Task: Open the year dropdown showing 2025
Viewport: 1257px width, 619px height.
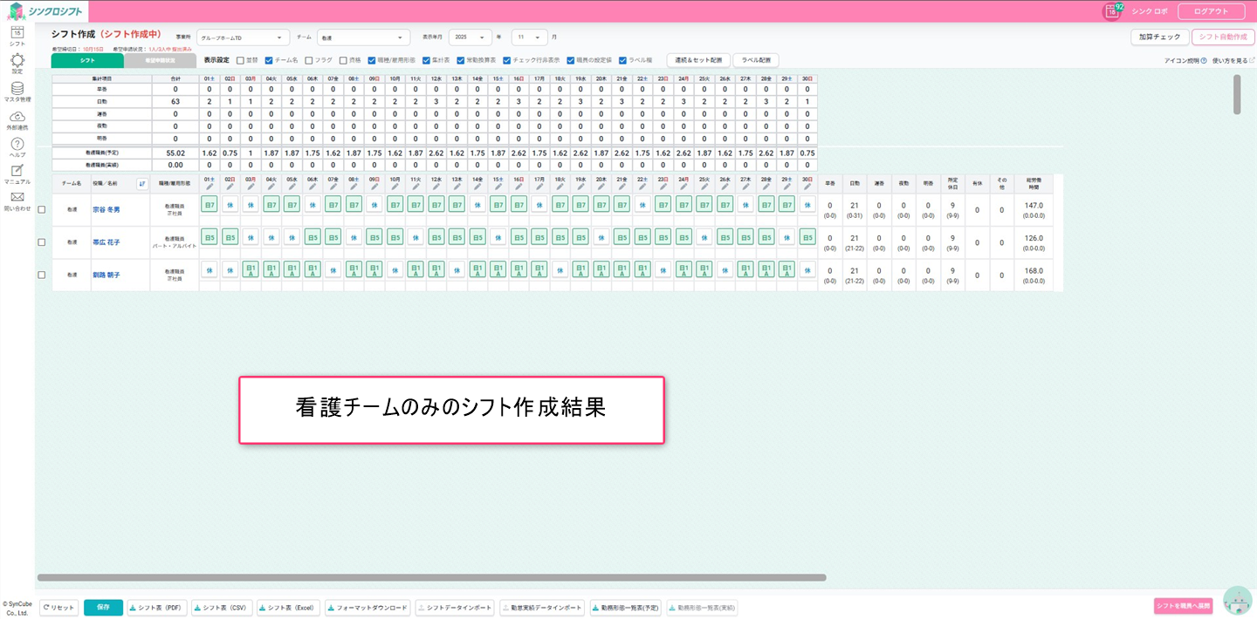Action: coord(471,37)
